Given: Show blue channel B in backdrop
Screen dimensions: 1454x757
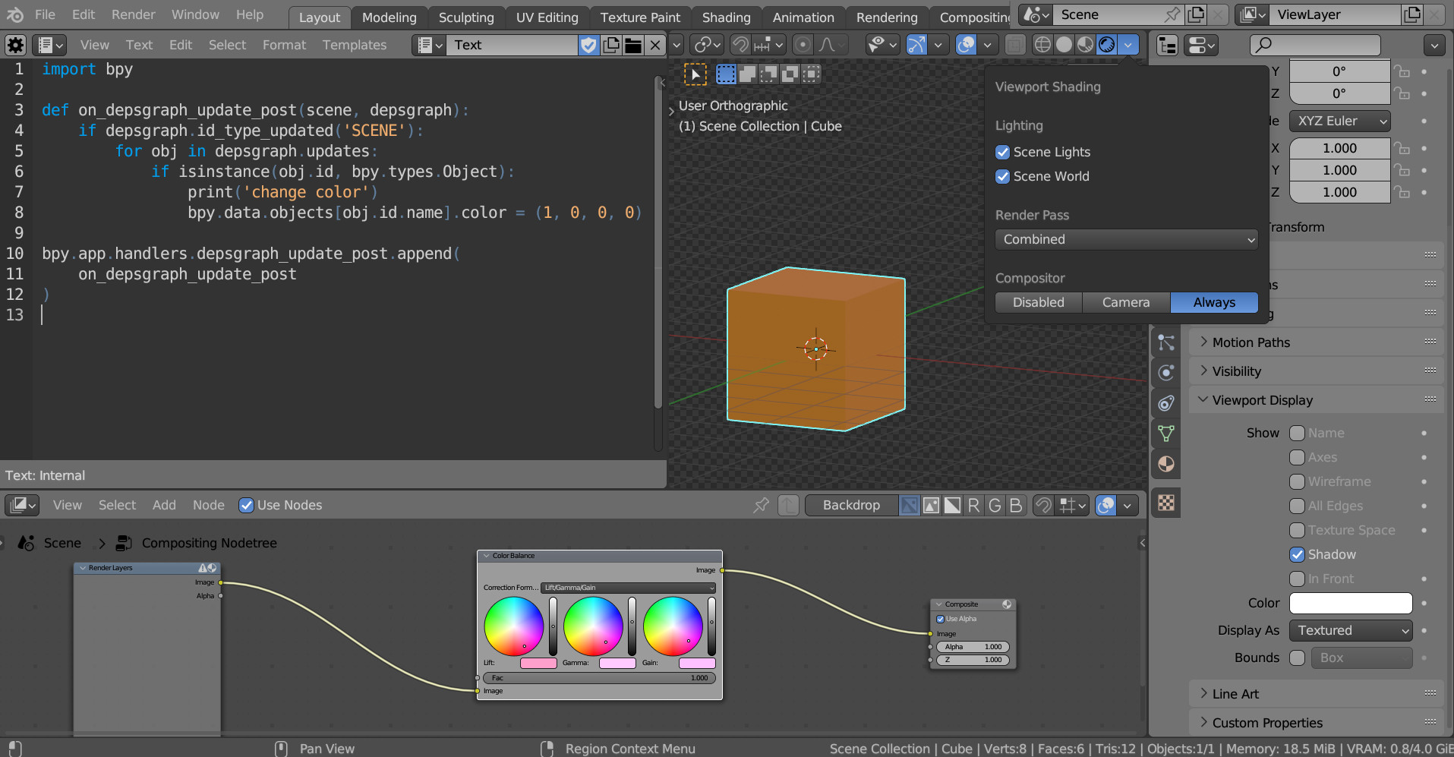Looking at the screenshot, I should [x=1016, y=506].
